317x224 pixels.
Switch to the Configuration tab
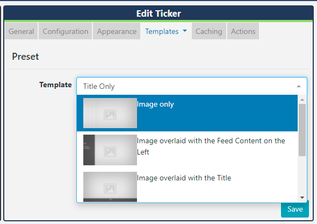pyautogui.click(x=66, y=31)
